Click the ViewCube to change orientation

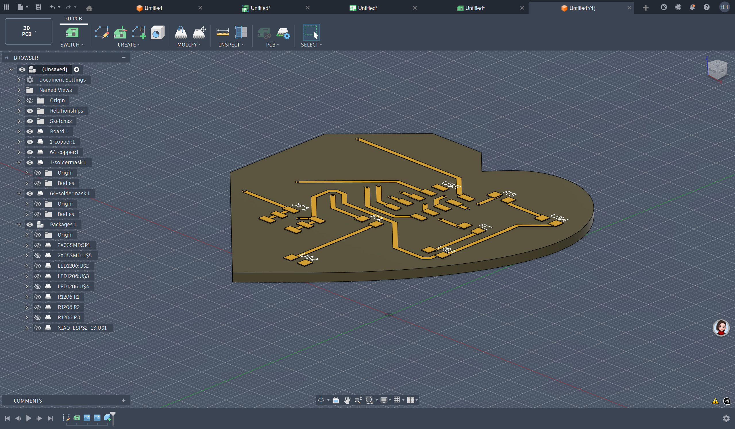click(717, 70)
